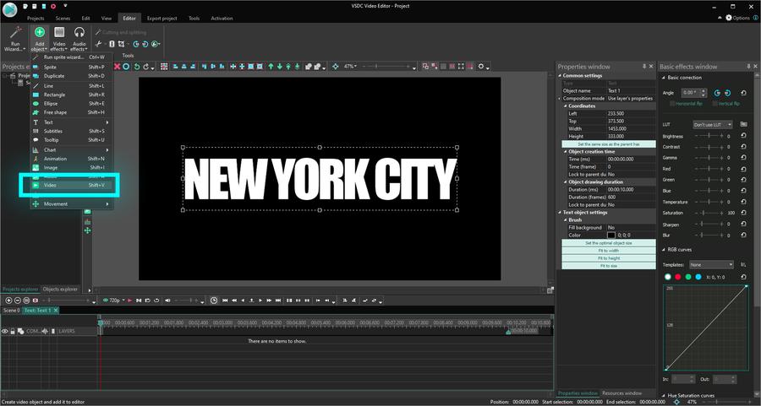Screen dimensions: 761x406
Task: Choose Subtitles from the Add object menu
Action: (x=71, y=131)
